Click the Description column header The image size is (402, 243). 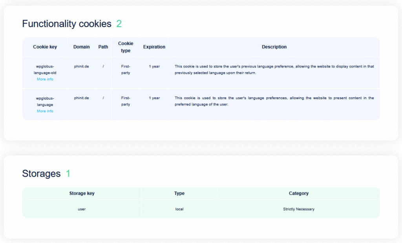(x=274, y=47)
